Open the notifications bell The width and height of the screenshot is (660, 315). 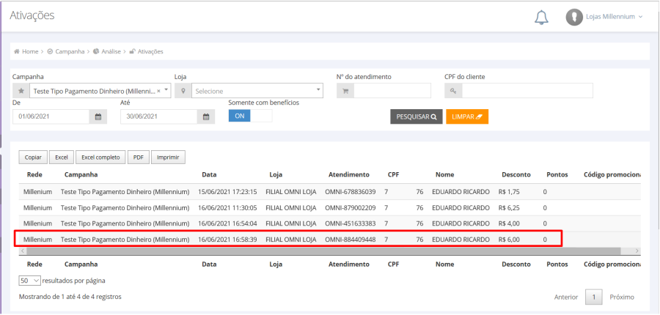[x=541, y=18]
